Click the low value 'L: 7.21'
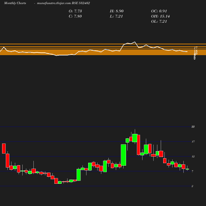This screenshot has width=206, height=206. pyautogui.click(x=116, y=16)
